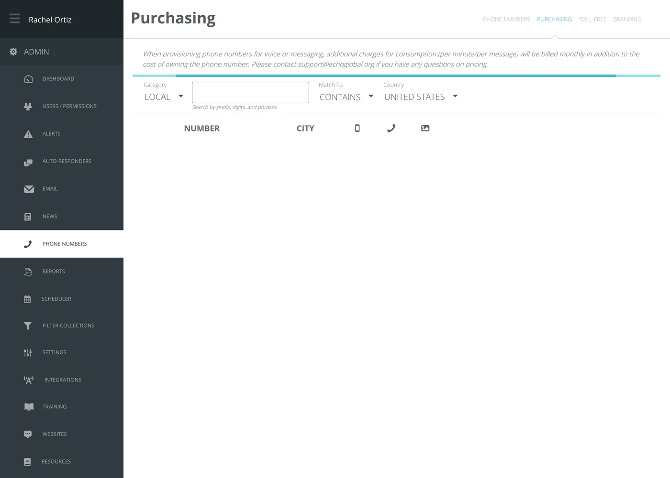Switch to the Phone Numbers top tab
The height and width of the screenshot is (478, 670).
(506, 20)
